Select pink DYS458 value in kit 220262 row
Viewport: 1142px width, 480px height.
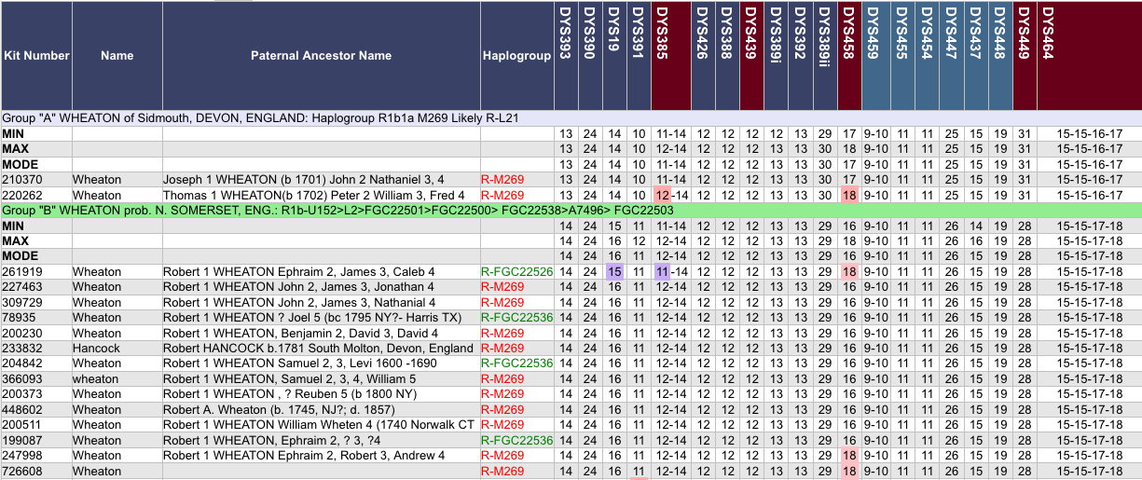coord(848,196)
